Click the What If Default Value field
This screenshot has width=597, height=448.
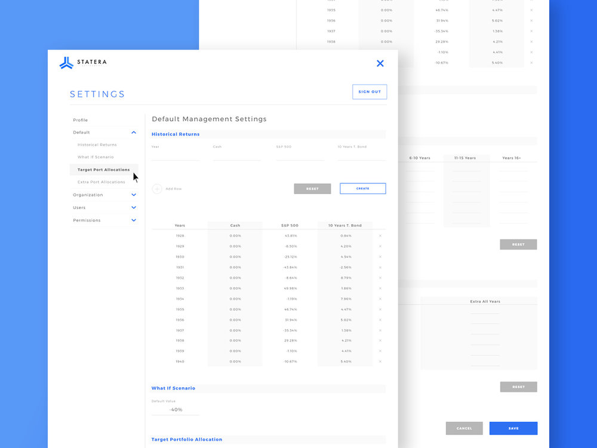pyautogui.click(x=176, y=410)
